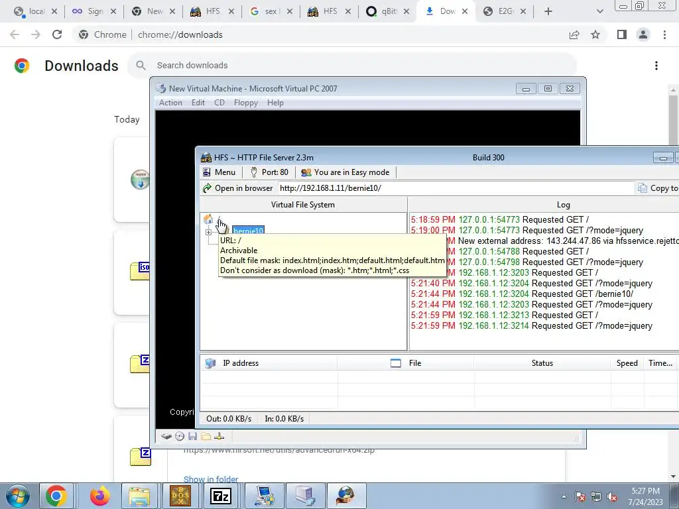Open the Action menu in Virtual PC
The height and width of the screenshot is (509, 679).
pos(170,103)
